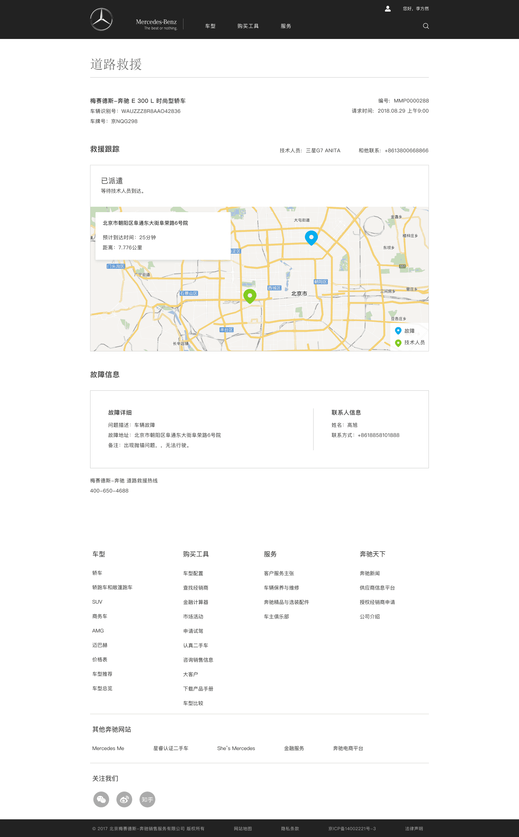
Task: Open footer link SUV
Action: point(97,602)
